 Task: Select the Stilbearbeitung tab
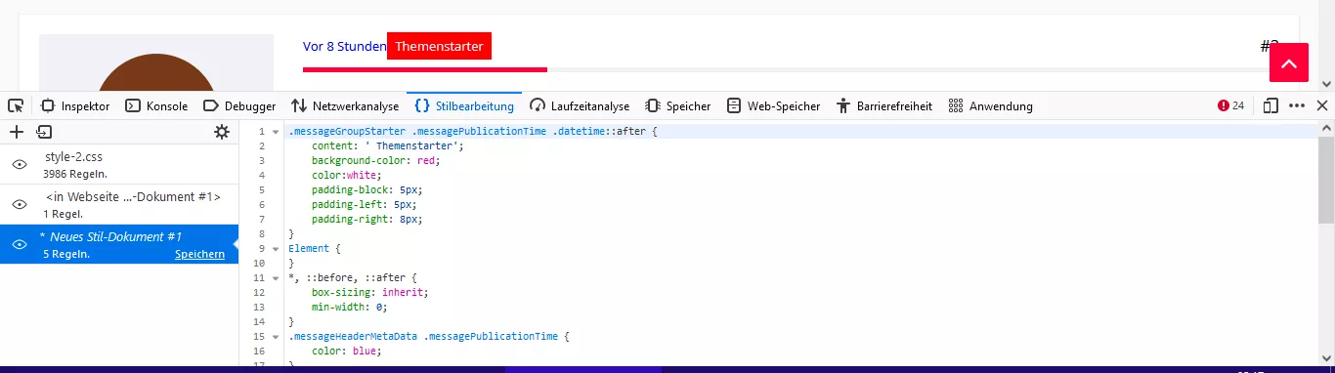(464, 105)
